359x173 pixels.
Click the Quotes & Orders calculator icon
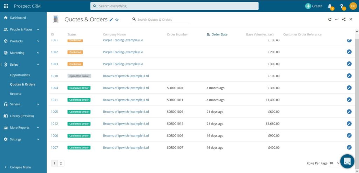pyautogui.click(x=55, y=20)
